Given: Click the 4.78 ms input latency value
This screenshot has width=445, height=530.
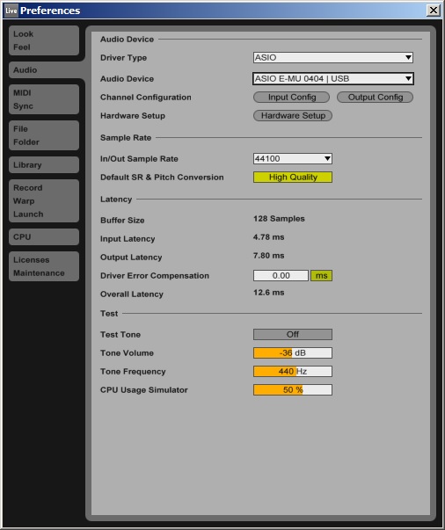Looking at the screenshot, I should (x=269, y=237).
